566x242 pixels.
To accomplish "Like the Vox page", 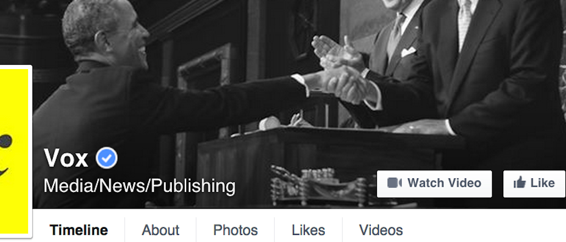I will pos(534,184).
